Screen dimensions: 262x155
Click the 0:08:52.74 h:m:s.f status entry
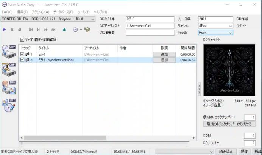click(x=84, y=152)
